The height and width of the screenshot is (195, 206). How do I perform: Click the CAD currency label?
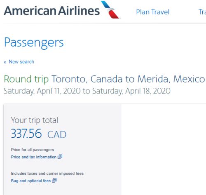click(x=57, y=134)
